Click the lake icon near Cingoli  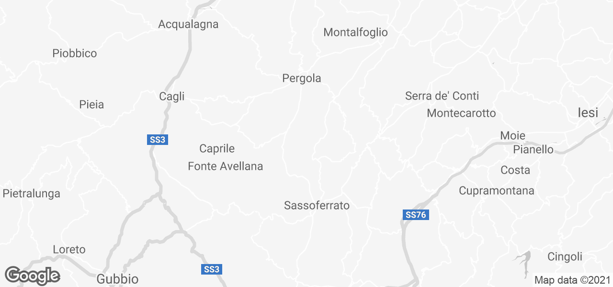[523, 259]
